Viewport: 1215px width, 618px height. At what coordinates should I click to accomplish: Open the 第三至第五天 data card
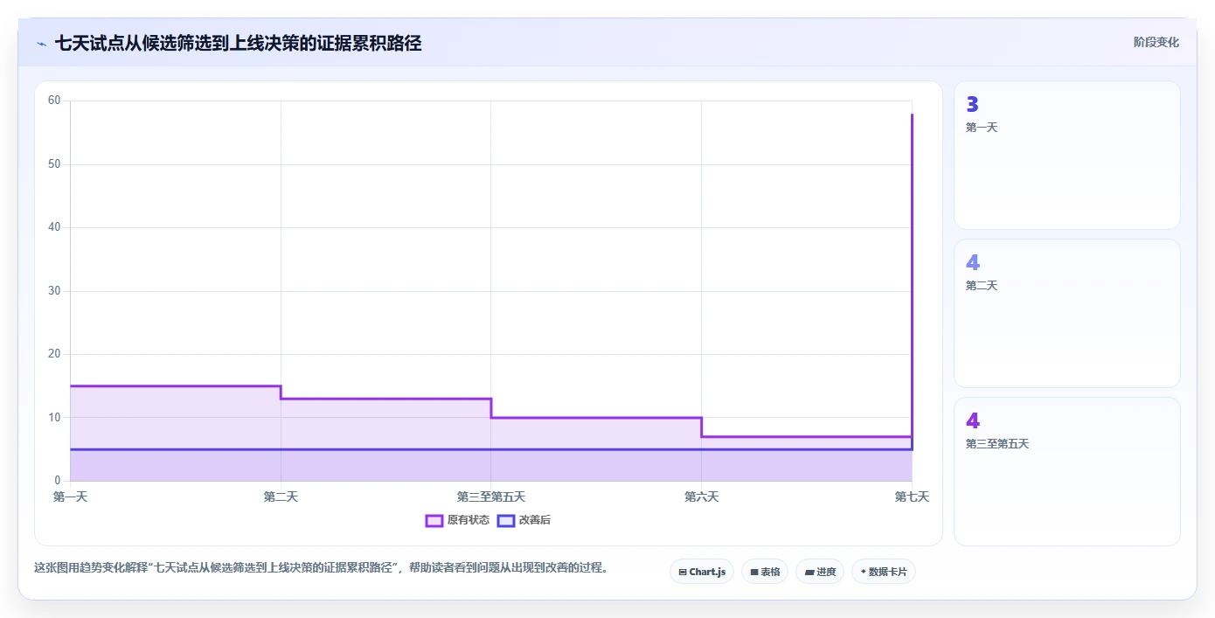pos(1067,471)
